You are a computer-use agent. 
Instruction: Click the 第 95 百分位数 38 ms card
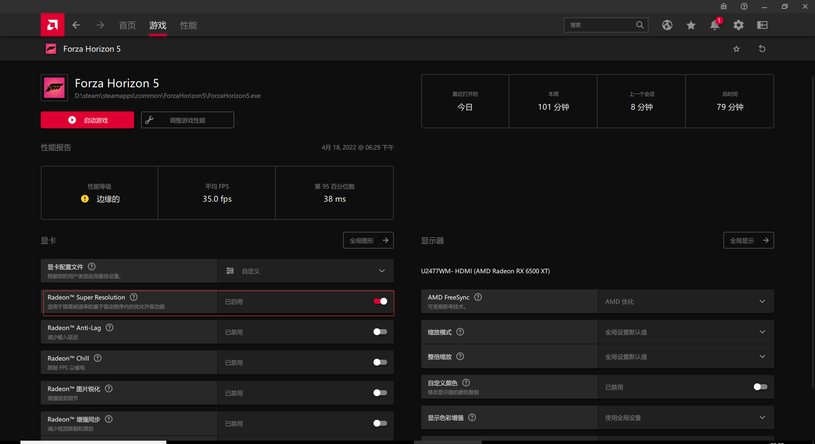point(334,193)
